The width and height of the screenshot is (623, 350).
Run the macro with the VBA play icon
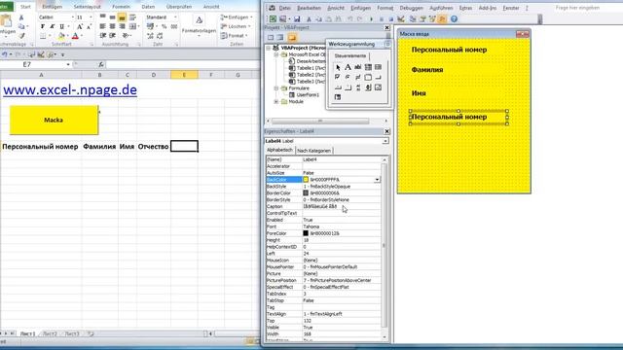pos(371,19)
